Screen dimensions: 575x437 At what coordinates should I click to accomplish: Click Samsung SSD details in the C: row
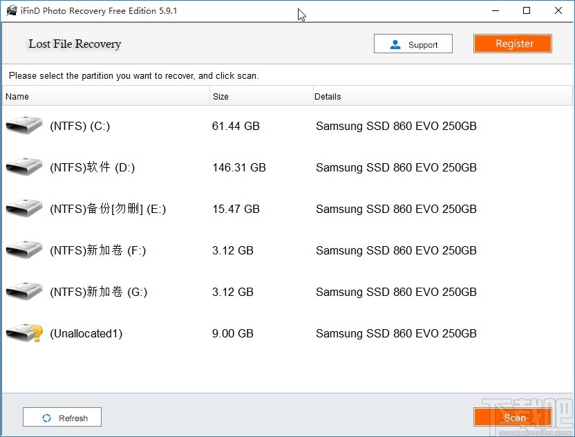click(396, 126)
